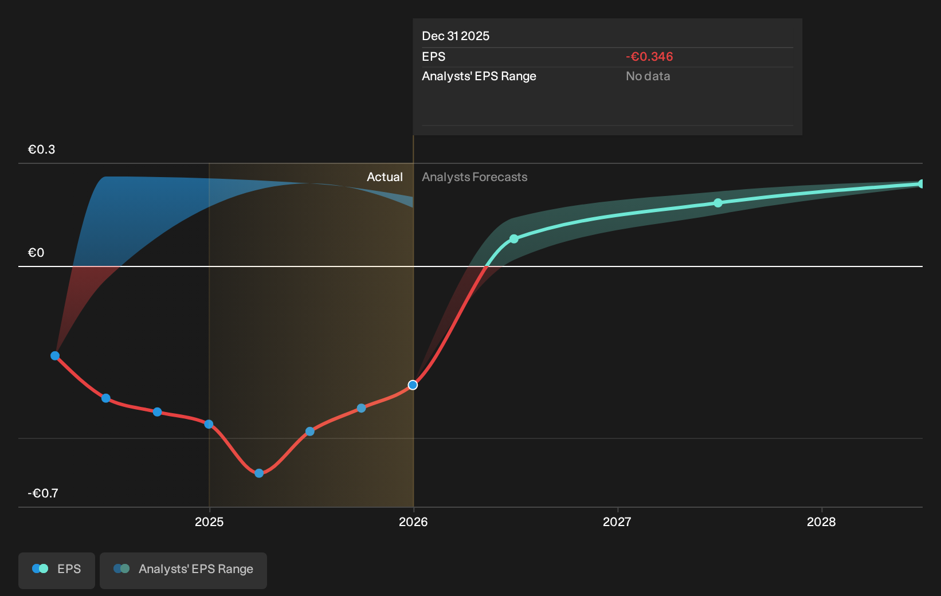Click the 2025 x-axis label

tap(209, 522)
